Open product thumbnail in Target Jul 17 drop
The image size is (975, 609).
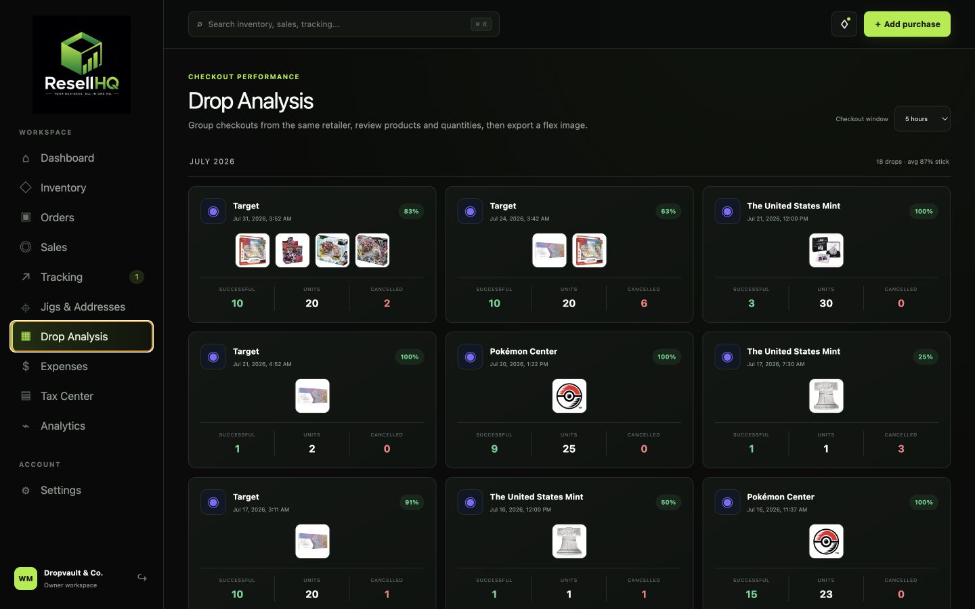(x=312, y=541)
